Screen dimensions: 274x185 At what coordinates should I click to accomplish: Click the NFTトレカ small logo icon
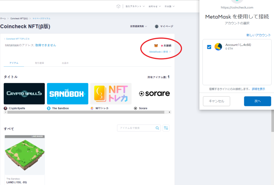tap(92, 108)
